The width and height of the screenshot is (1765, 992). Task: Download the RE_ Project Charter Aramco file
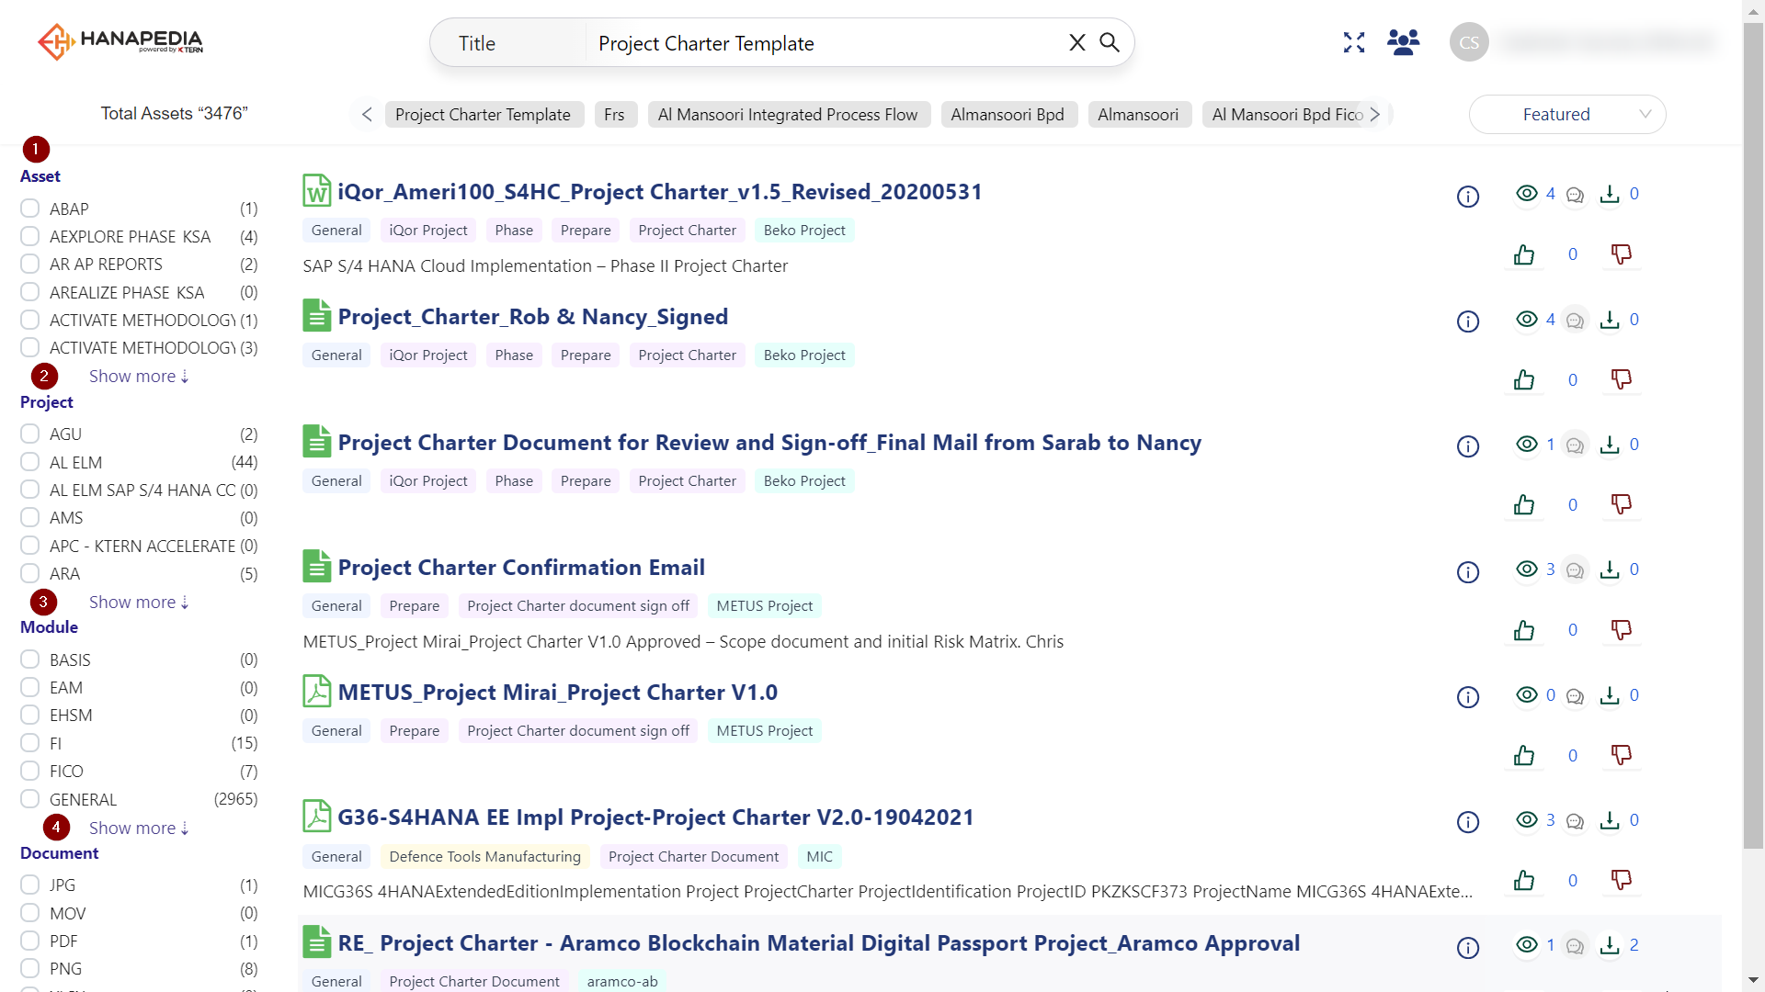point(1610,945)
